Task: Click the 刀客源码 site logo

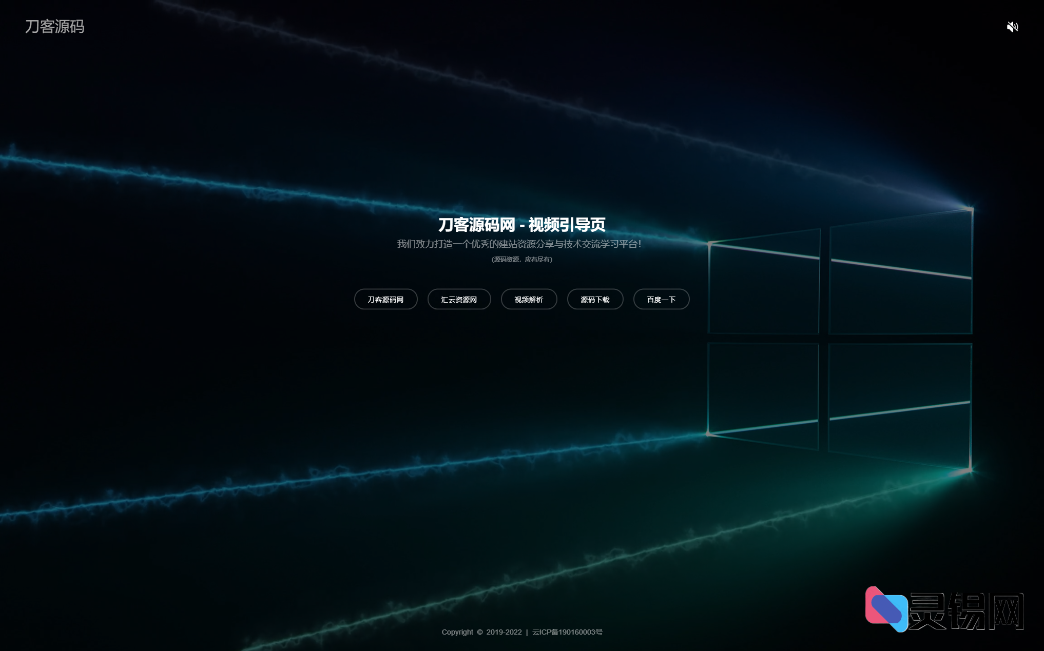Action: tap(54, 27)
